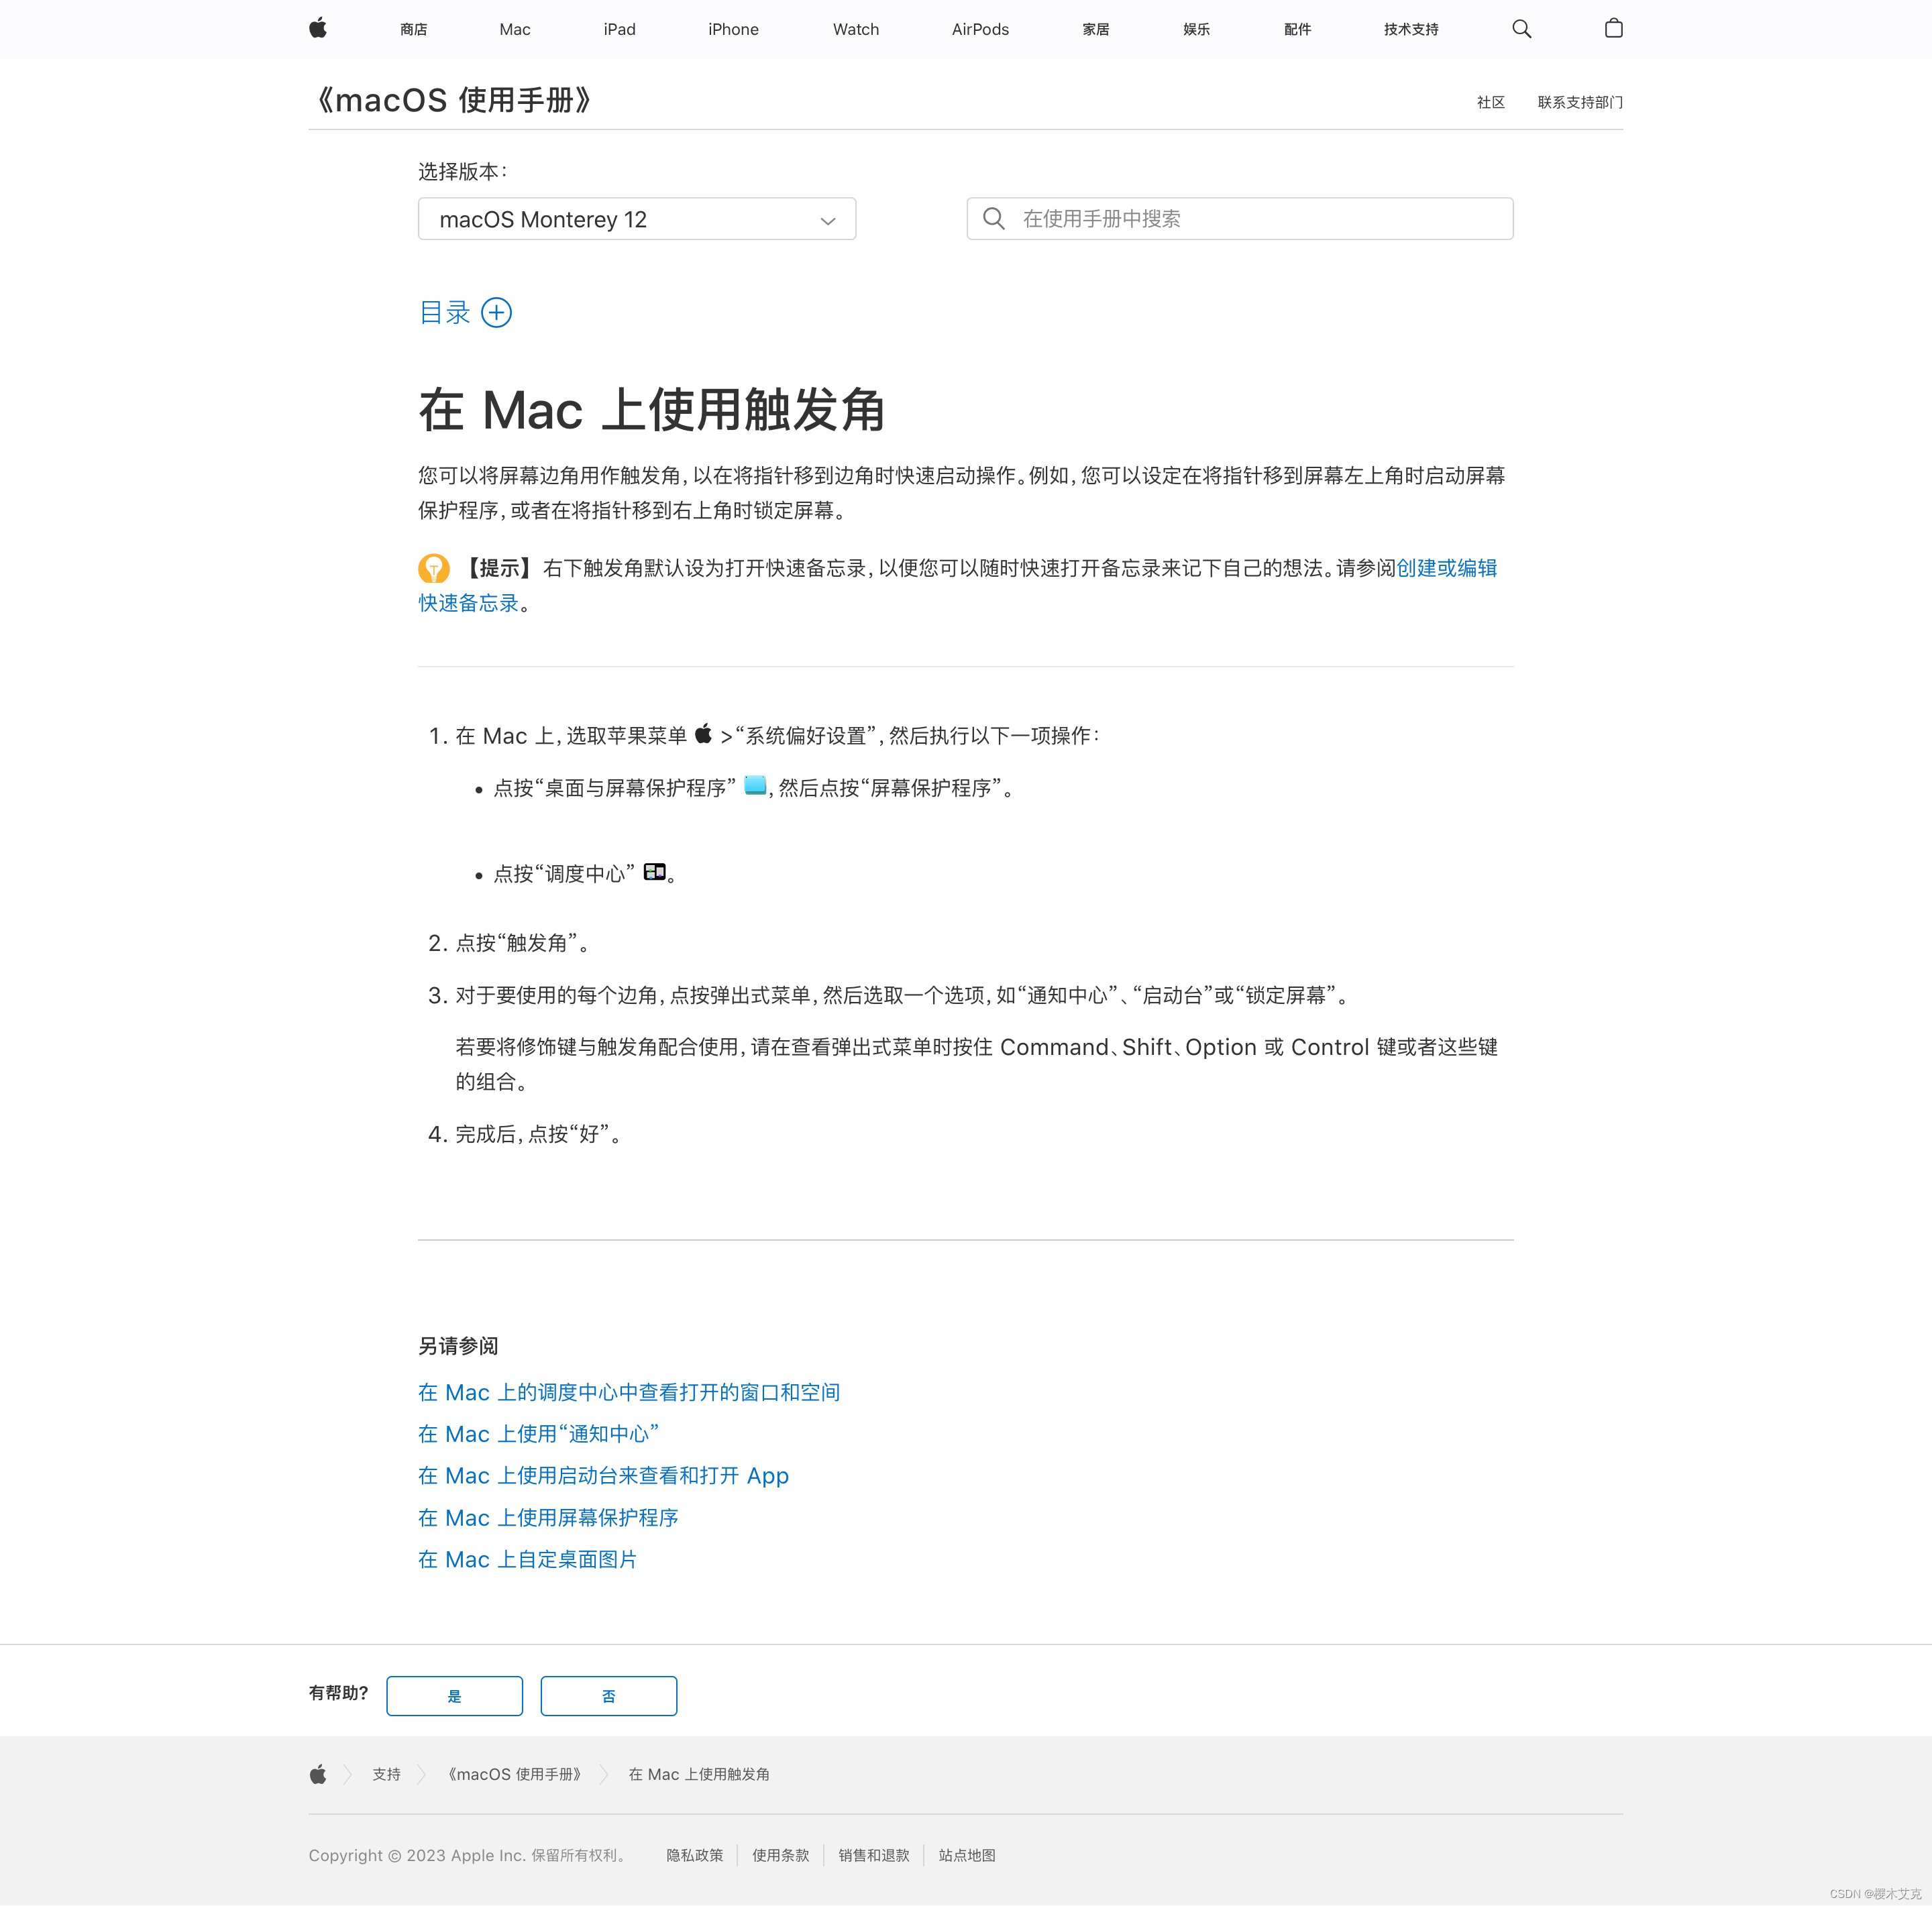1932x1906 pixels.
Task: Click the plus circle next to 目录
Action: pyautogui.click(x=496, y=313)
